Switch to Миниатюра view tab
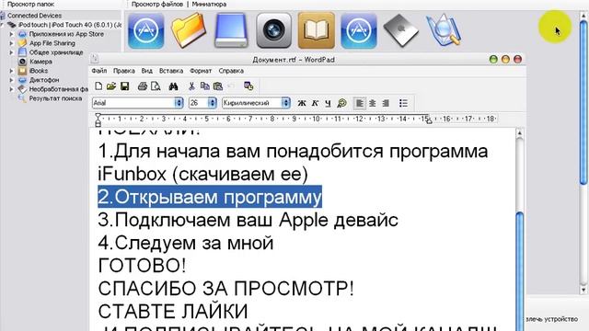 click(x=209, y=4)
